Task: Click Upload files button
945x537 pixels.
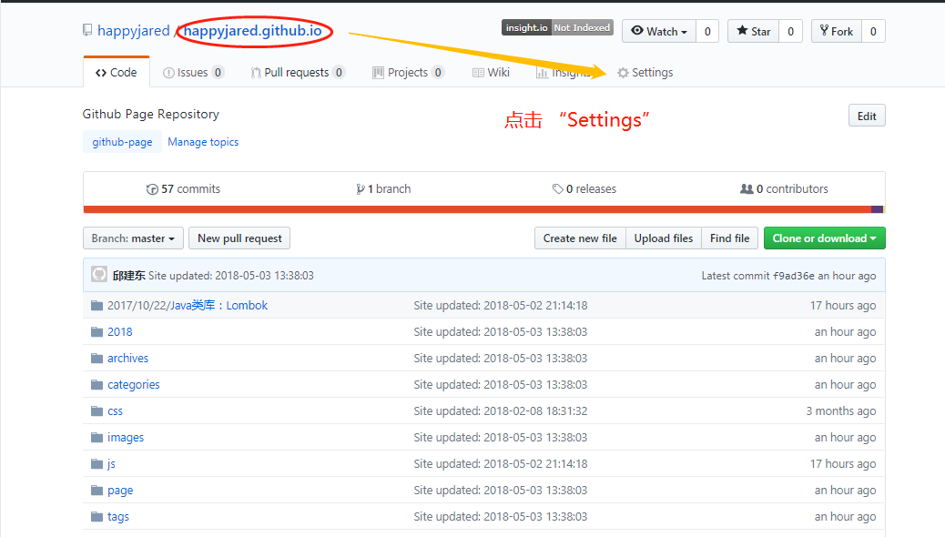Action: click(x=664, y=238)
